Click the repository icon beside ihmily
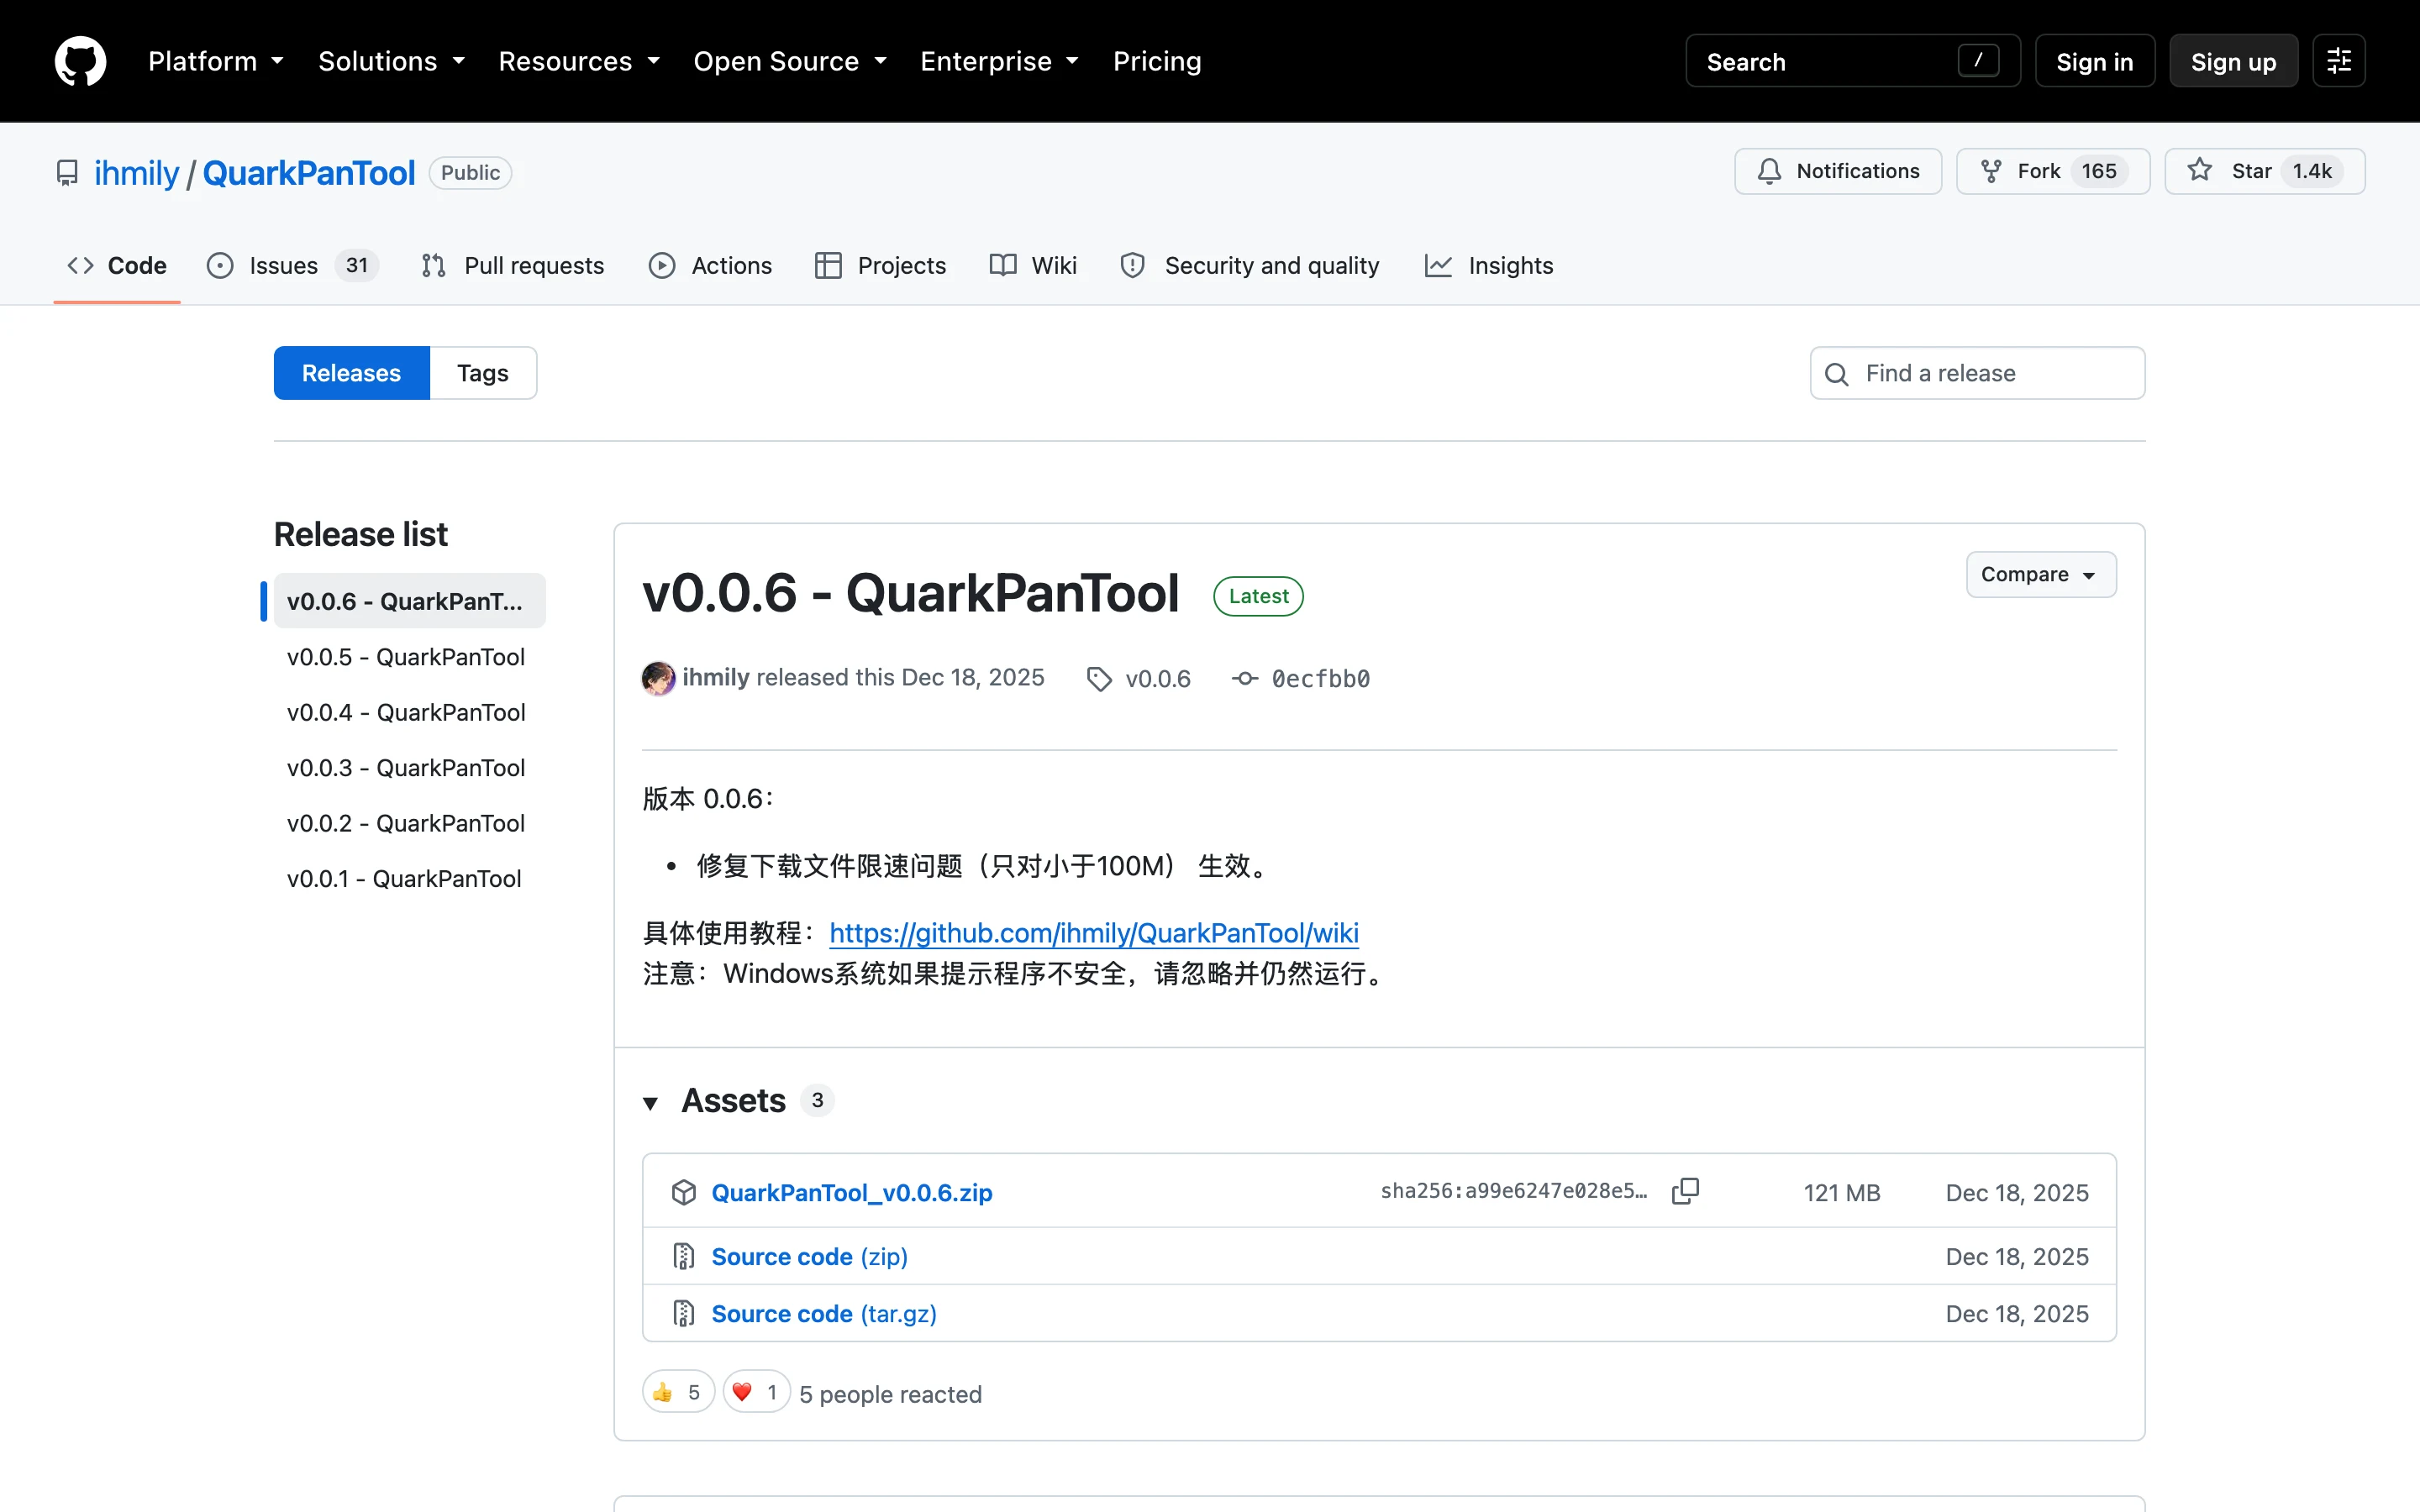The width and height of the screenshot is (2420, 1512). coord(67,173)
